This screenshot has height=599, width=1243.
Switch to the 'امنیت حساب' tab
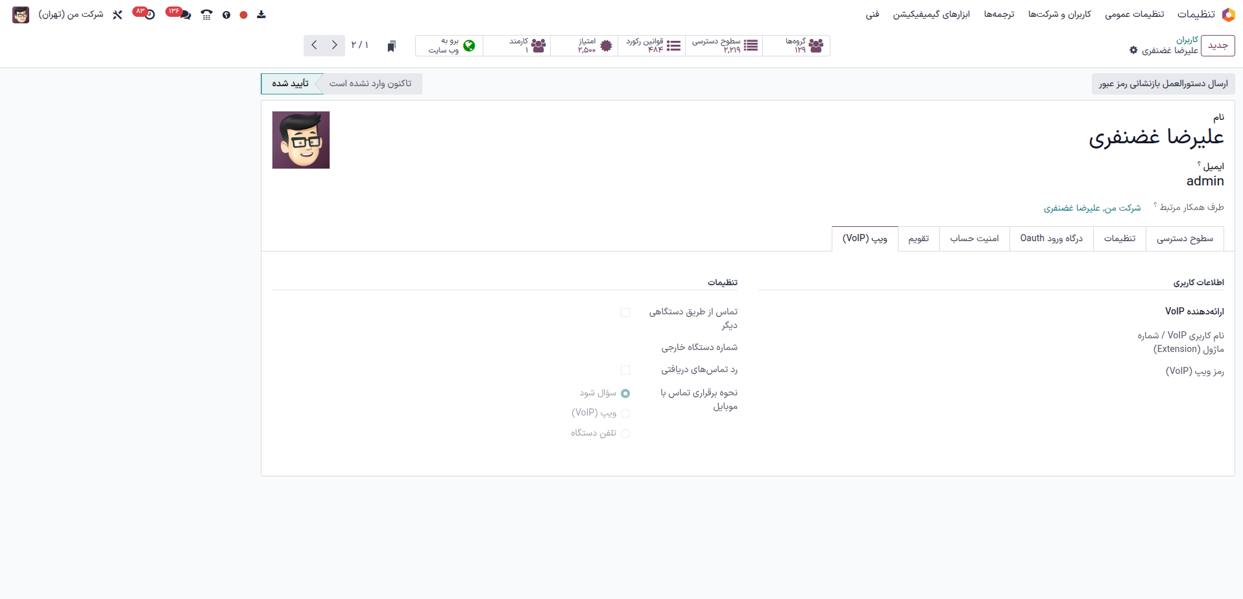point(974,239)
